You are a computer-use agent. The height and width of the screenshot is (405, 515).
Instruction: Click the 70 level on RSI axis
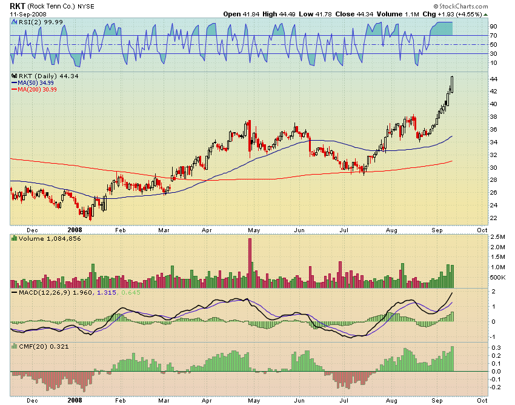click(493, 36)
